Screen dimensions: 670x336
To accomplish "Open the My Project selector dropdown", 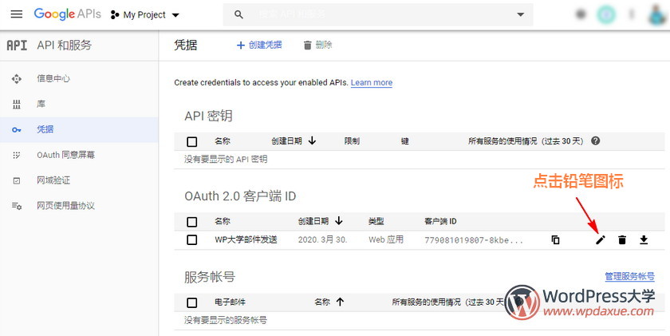I will click(144, 14).
